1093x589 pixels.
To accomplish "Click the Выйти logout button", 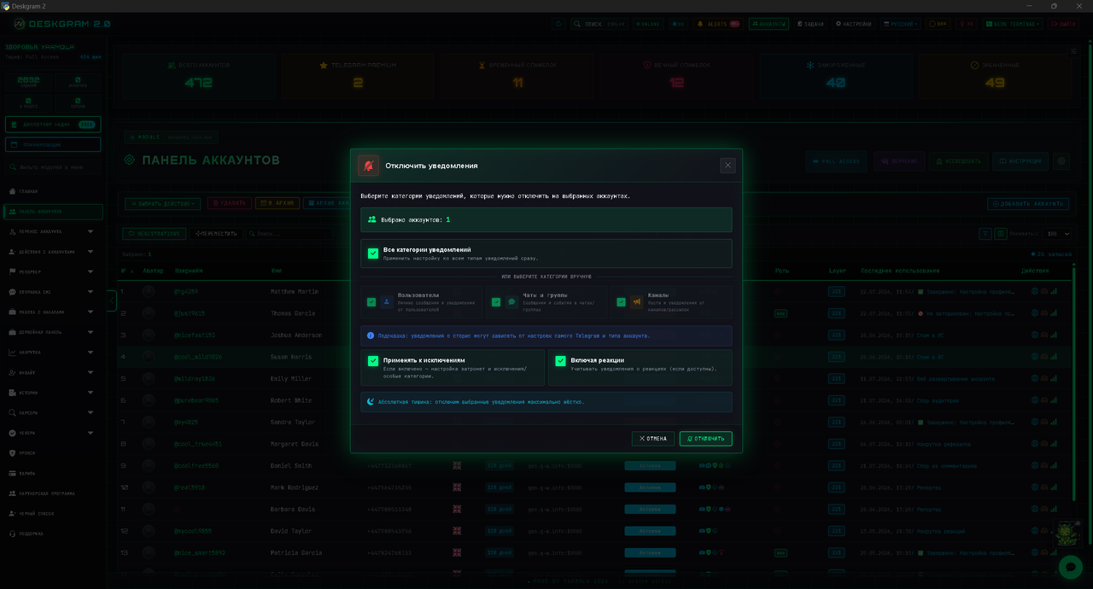I will (x=1064, y=24).
